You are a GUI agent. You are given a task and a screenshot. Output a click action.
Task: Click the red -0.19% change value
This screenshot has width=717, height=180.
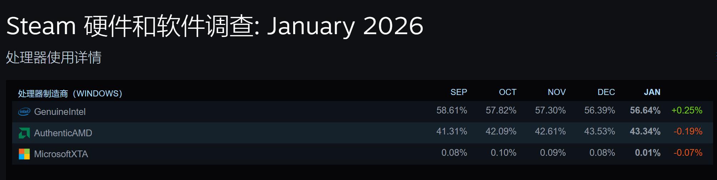click(688, 131)
